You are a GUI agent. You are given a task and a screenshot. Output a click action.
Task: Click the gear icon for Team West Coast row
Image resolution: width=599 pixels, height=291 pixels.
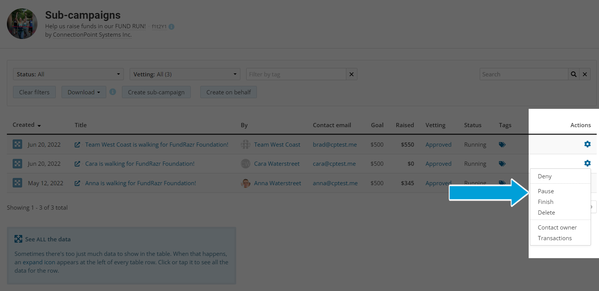pyautogui.click(x=587, y=144)
